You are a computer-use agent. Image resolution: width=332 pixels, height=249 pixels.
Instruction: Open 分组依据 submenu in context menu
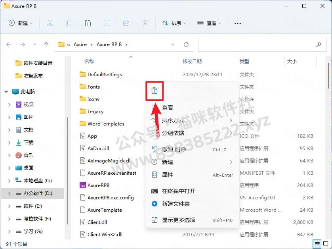[192, 133]
